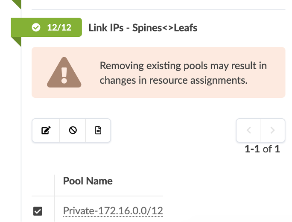Click the "1-1 of 1" pagination text

(x=262, y=149)
